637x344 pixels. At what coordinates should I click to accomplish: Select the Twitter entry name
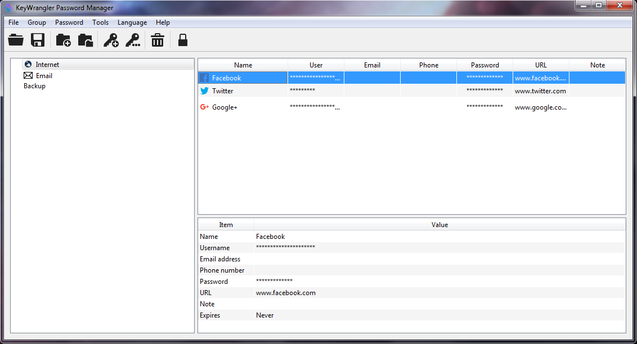223,91
